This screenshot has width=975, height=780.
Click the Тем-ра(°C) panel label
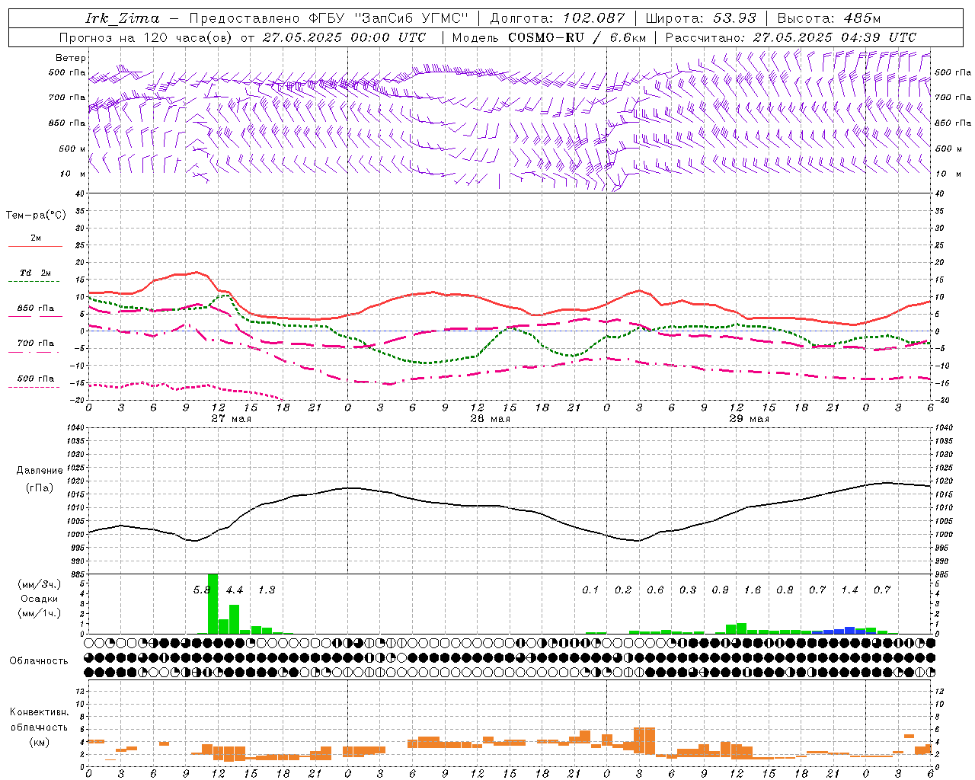[x=36, y=216]
